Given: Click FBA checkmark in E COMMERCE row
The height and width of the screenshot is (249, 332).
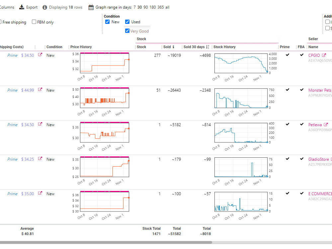Looking at the screenshot, I should [302, 193].
